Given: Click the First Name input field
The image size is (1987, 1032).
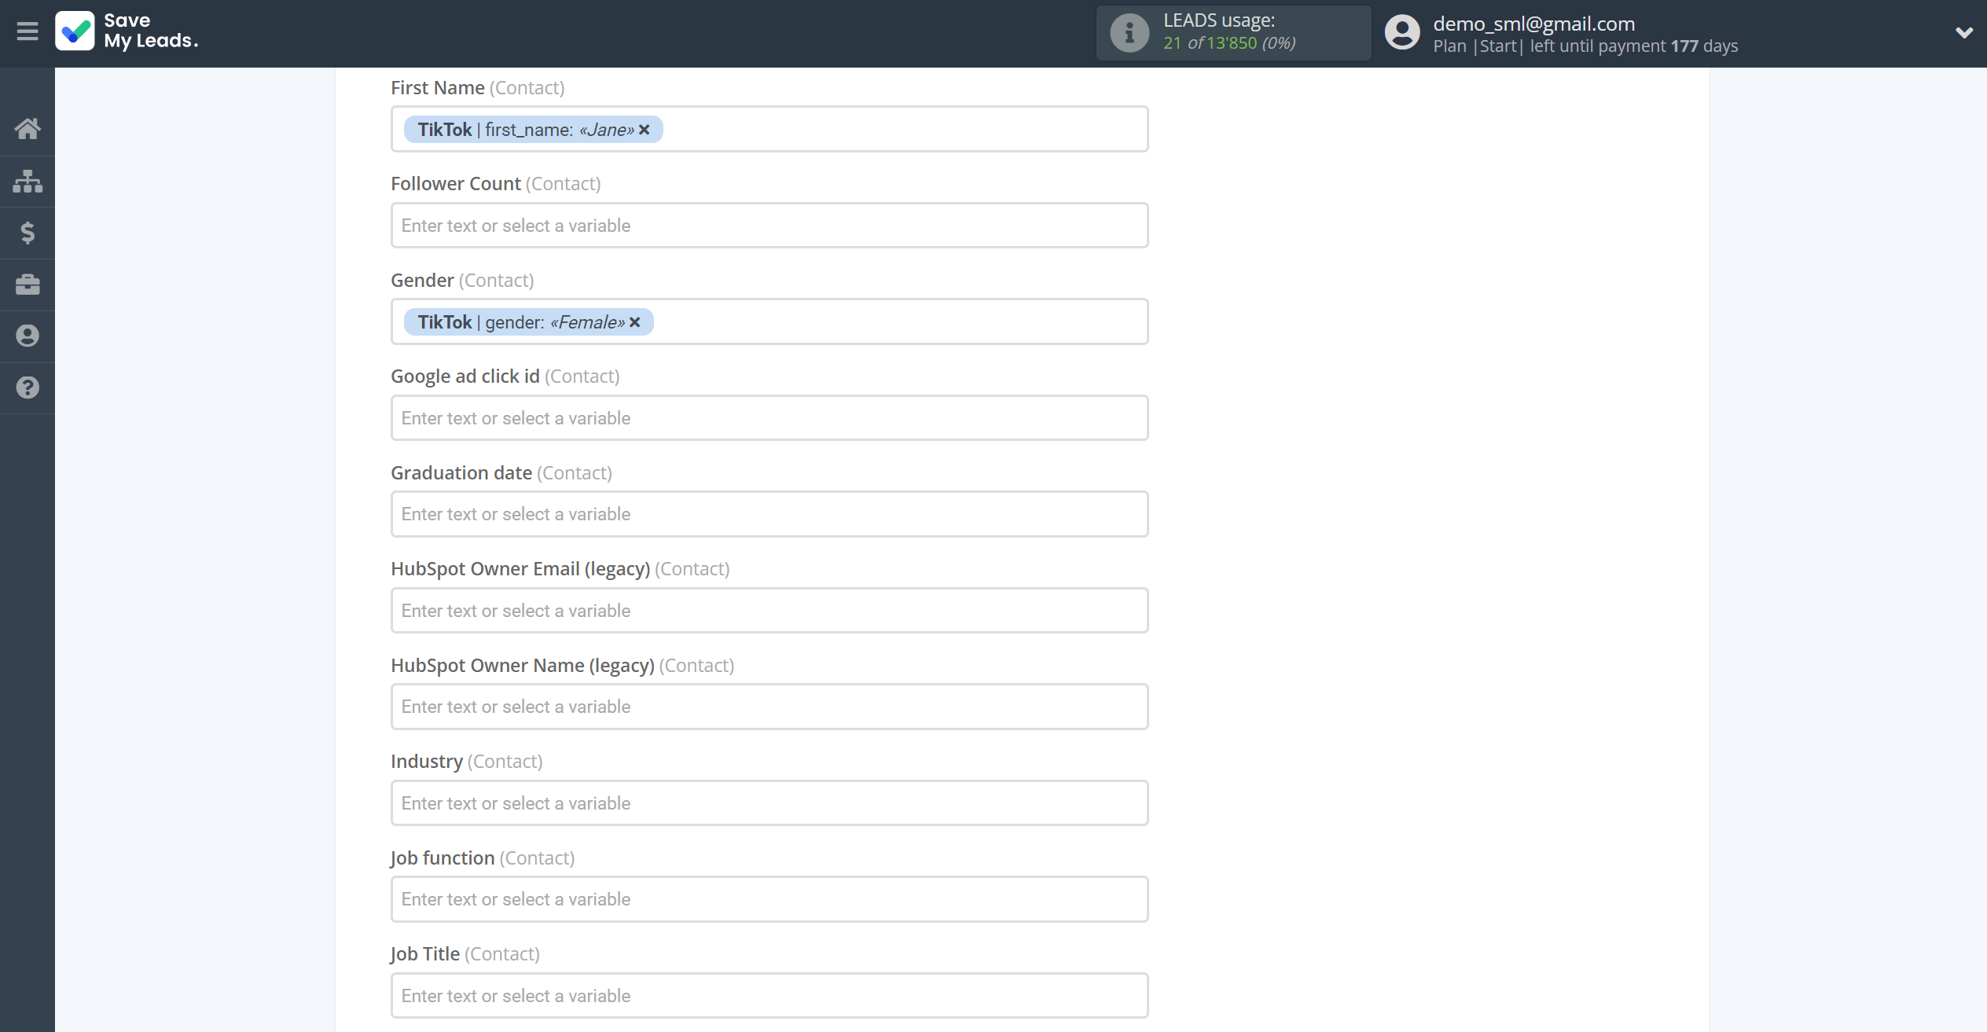Looking at the screenshot, I should point(769,129).
